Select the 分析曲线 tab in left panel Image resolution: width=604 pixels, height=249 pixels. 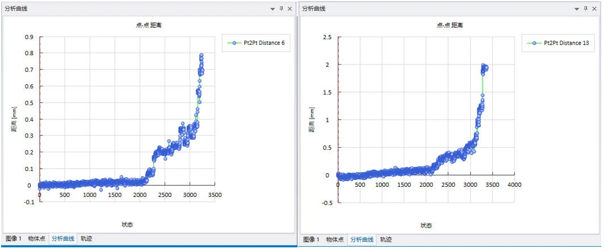click(62, 239)
